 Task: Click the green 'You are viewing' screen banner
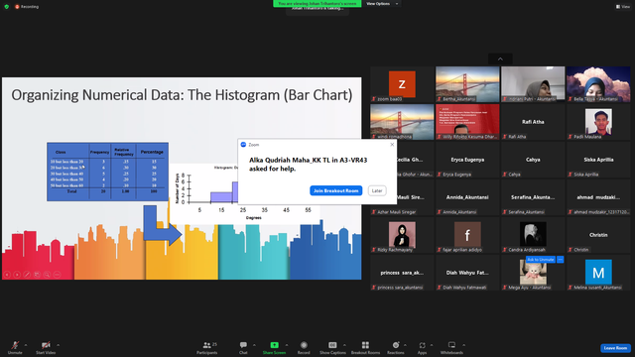317,4
